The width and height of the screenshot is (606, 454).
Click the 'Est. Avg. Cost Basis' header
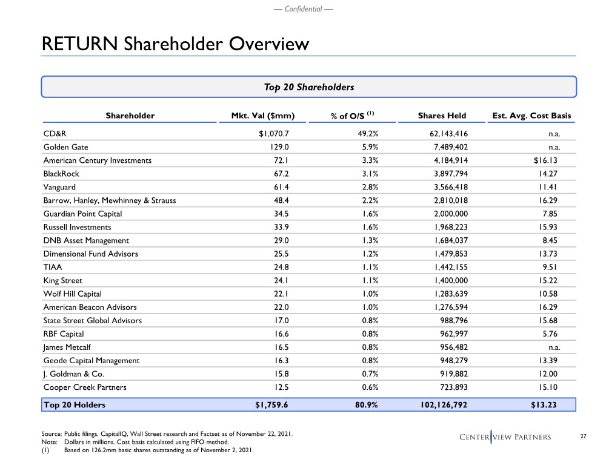[x=531, y=116]
